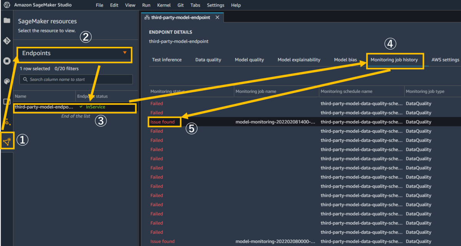Click the SageMaker resources panel title
The image size is (461, 246).
(x=47, y=21)
